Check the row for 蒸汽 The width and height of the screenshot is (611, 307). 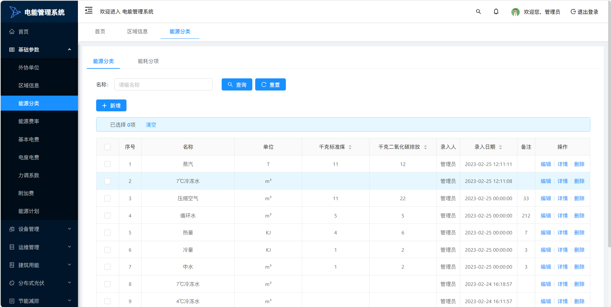click(x=107, y=164)
